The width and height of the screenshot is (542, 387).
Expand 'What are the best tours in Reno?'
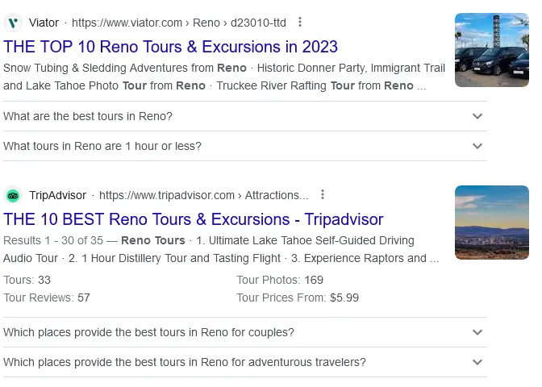pyautogui.click(x=245, y=116)
